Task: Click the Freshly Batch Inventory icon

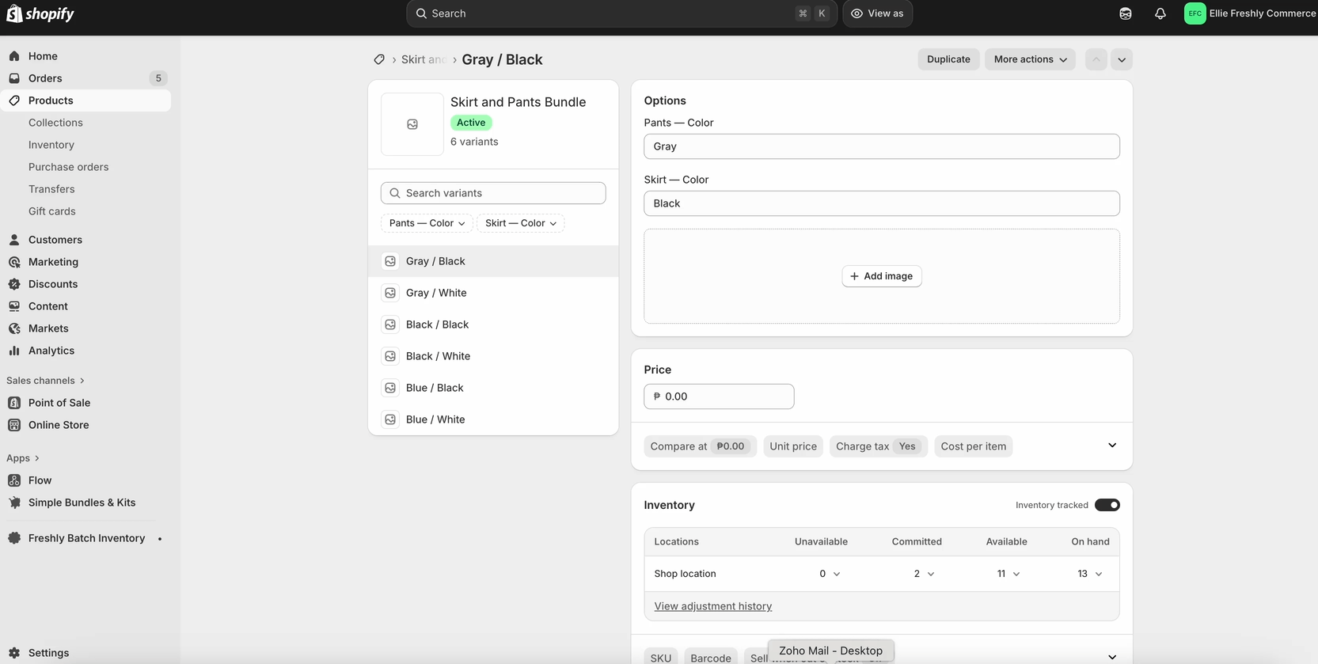Action: coord(14,538)
